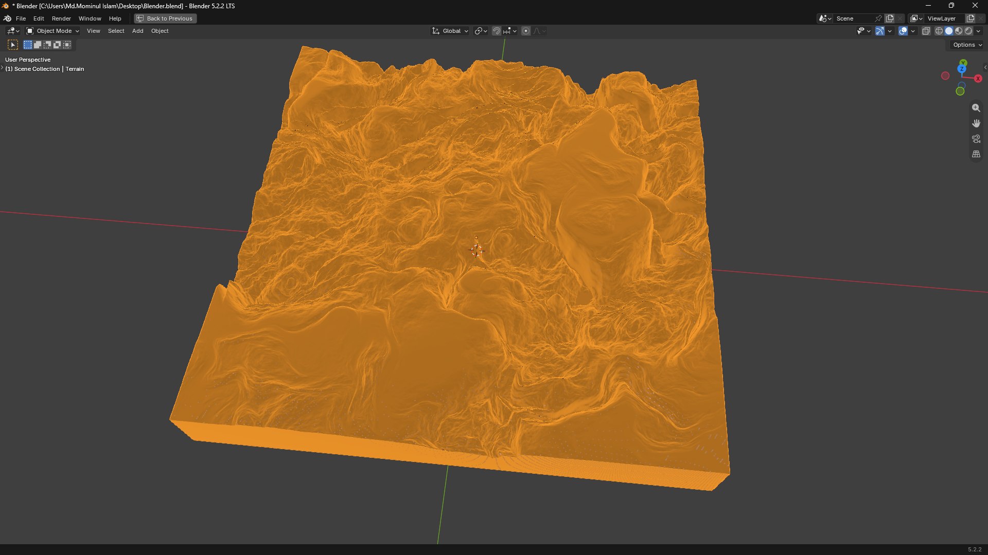The image size is (988, 555).
Task: Open the Edit menu
Action: click(x=39, y=18)
